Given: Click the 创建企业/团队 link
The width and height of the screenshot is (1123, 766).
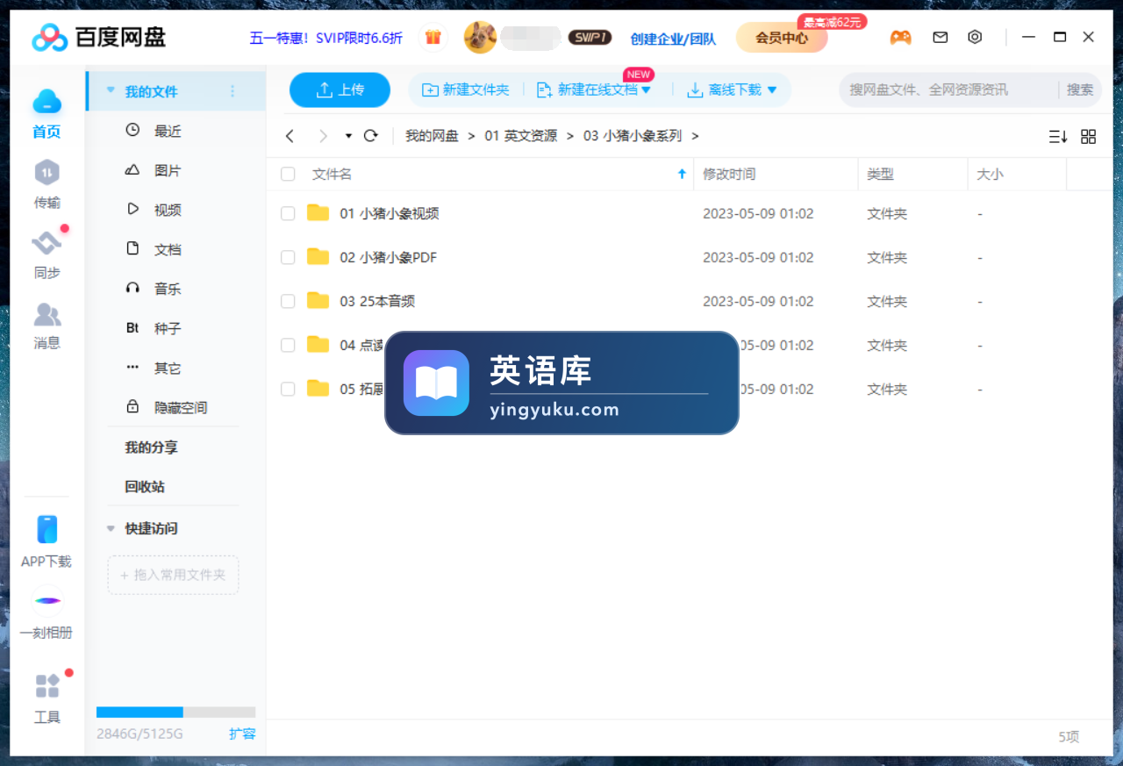Looking at the screenshot, I should tap(673, 38).
